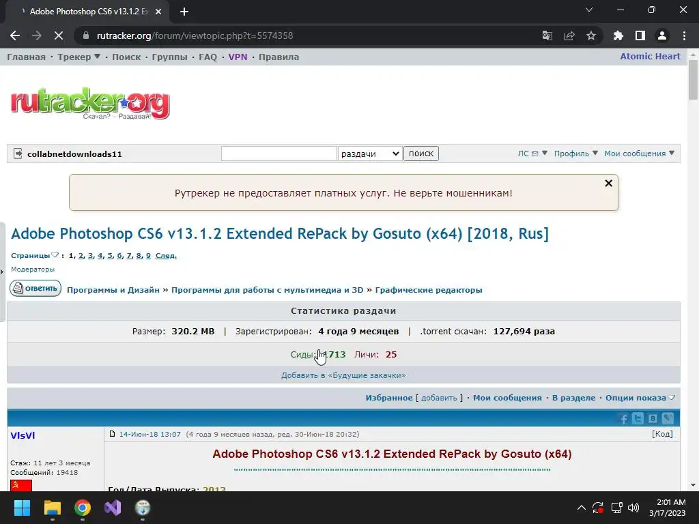Screen dimensions: 699x524
Task: Expand the Опции показа dropdown
Action: tap(640, 398)
